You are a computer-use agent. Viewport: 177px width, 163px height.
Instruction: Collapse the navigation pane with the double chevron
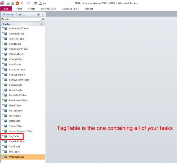43,14
